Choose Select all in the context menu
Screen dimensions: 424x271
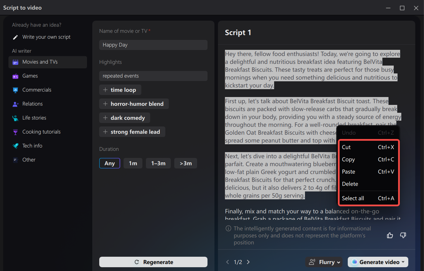click(x=352, y=198)
